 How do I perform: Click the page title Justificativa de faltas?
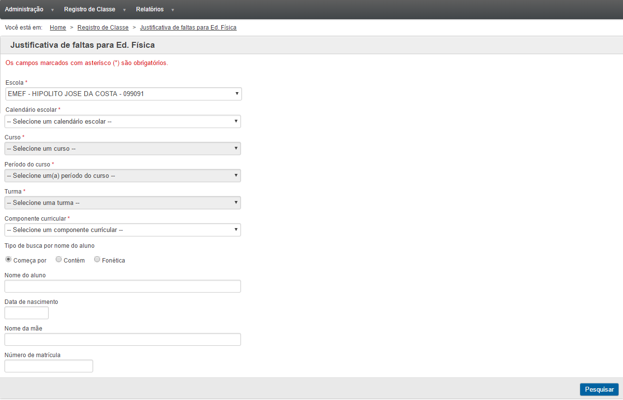(82, 45)
